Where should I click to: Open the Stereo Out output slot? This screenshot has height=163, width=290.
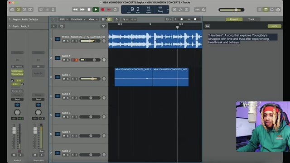tap(17, 91)
